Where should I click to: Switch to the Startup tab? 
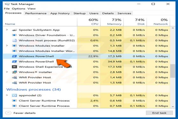(x=79, y=13)
